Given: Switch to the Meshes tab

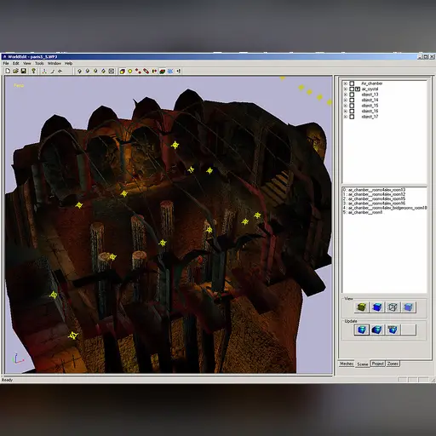Looking at the screenshot, I should pos(347,364).
